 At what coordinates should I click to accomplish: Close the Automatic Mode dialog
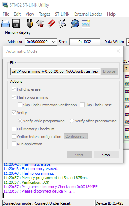[118, 51]
